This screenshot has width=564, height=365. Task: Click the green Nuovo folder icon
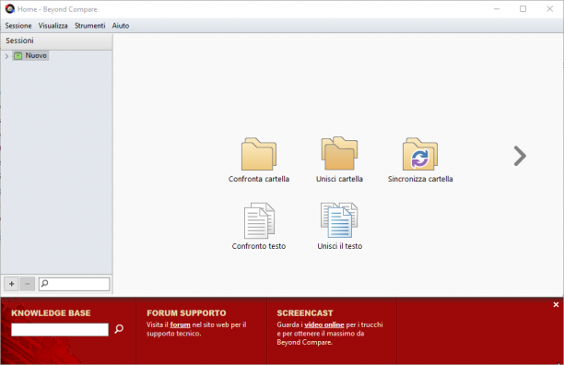tap(18, 55)
